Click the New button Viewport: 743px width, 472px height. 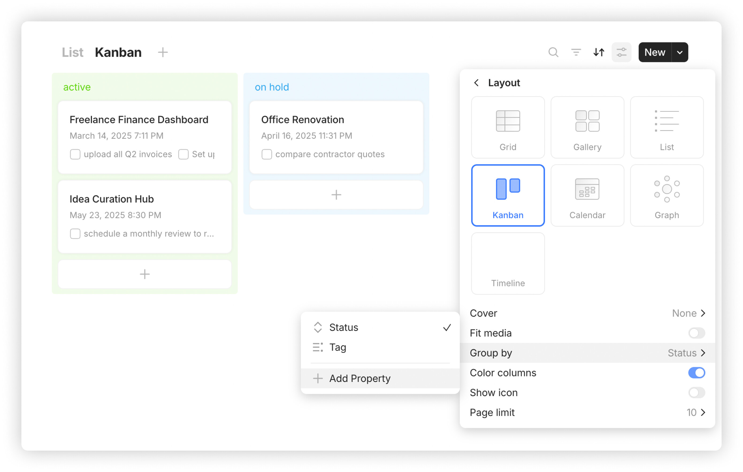pyautogui.click(x=654, y=52)
